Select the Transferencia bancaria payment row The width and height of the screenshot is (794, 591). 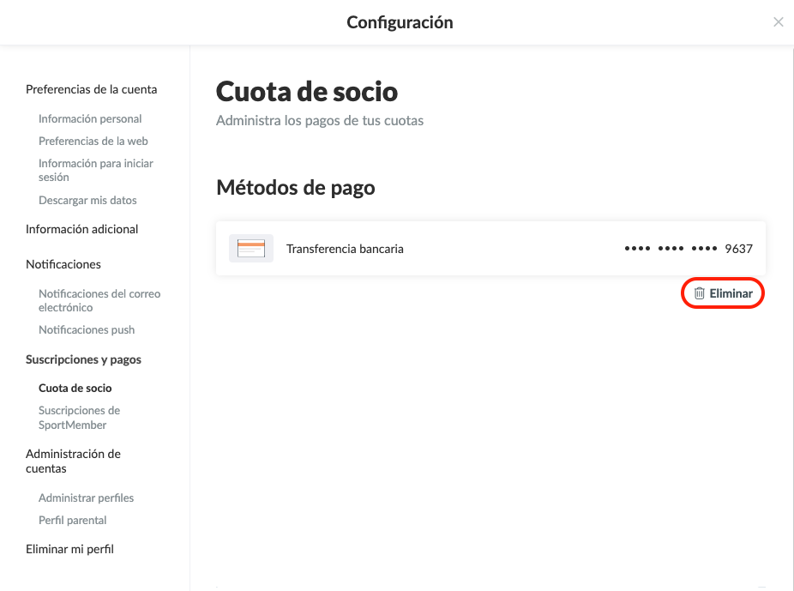(490, 249)
